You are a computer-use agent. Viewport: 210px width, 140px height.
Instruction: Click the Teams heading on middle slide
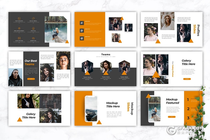pos(106,55)
